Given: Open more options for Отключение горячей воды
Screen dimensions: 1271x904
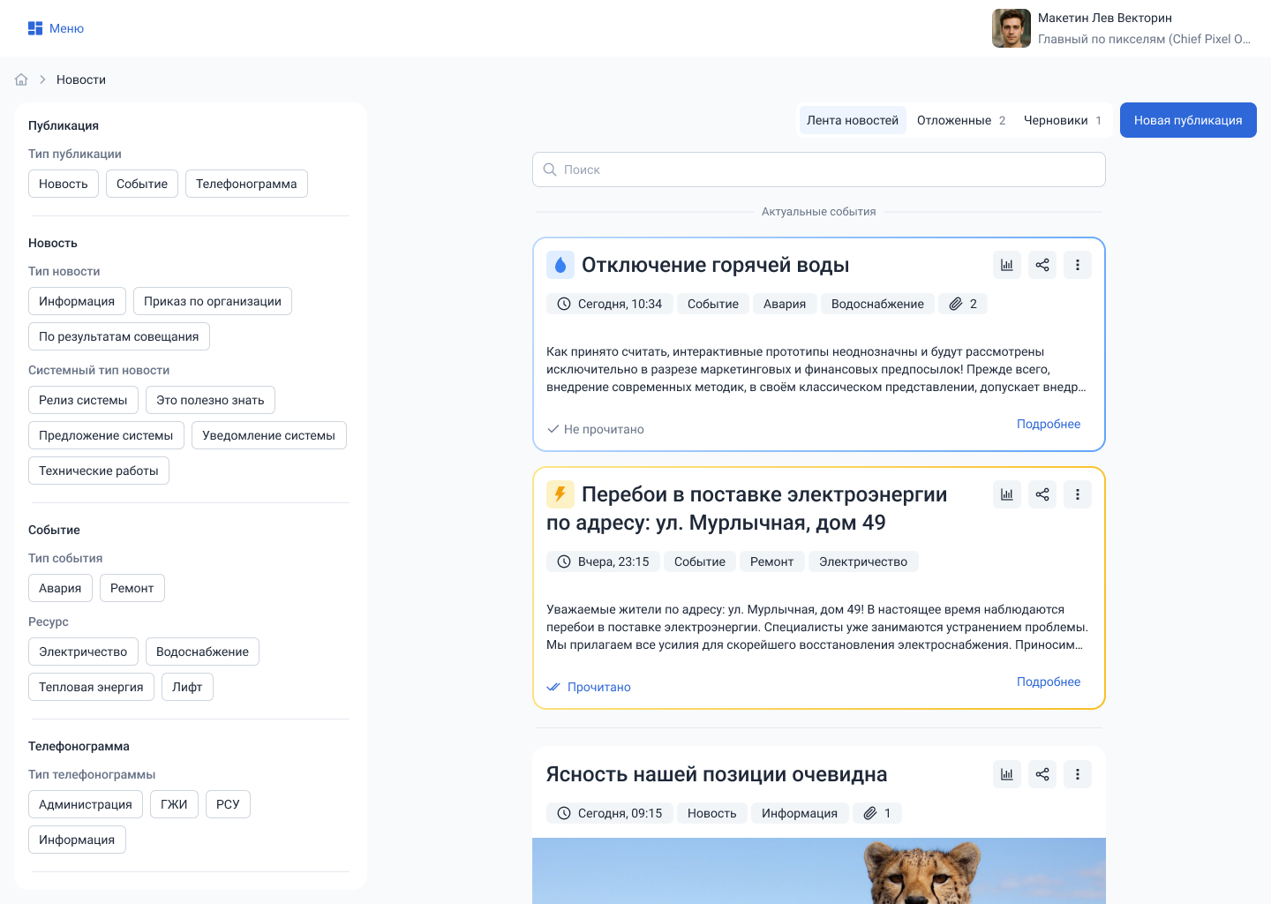Looking at the screenshot, I should (x=1078, y=265).
